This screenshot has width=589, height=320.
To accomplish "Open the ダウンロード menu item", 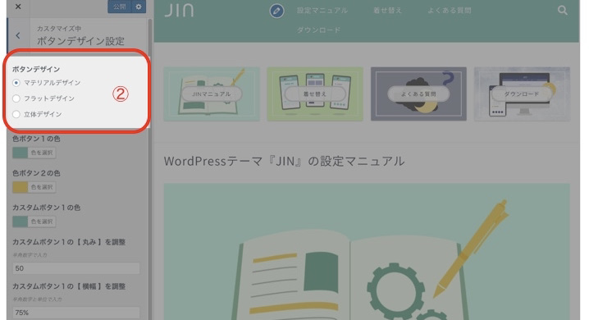I will click(x=318, y=30).
